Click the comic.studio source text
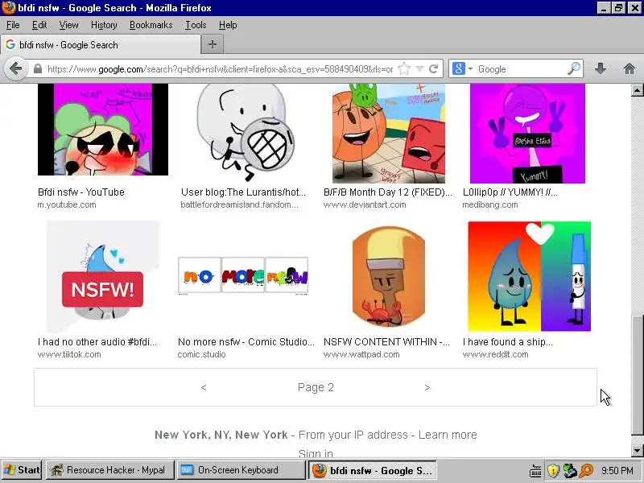 click(201, 354)
